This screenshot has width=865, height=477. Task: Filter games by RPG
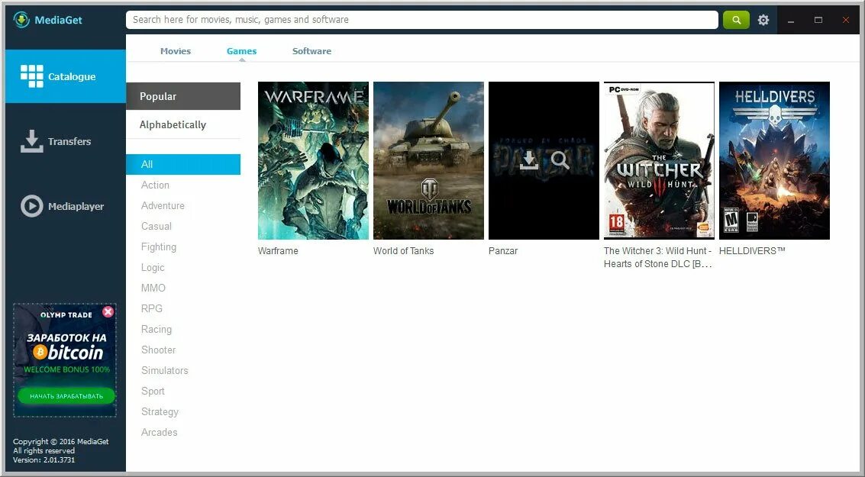(152, 309)
